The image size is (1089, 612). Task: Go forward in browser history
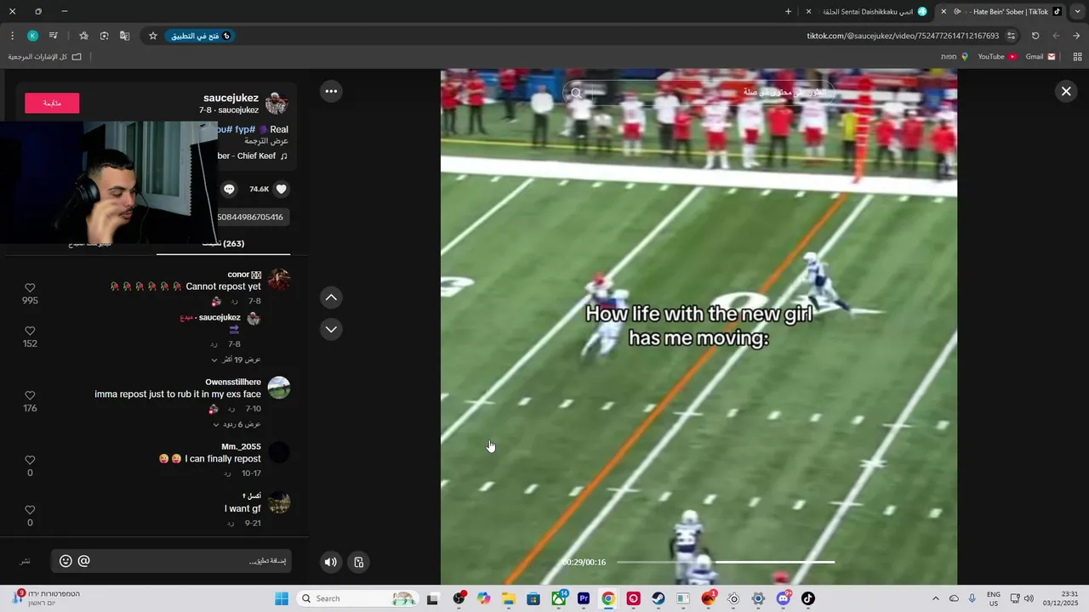1056,36
